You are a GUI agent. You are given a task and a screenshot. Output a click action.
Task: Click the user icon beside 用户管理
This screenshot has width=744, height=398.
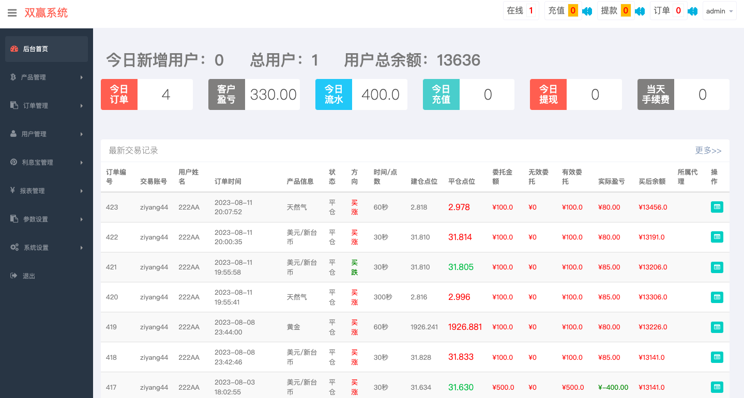pyautogui.click(x=14, y=134)
